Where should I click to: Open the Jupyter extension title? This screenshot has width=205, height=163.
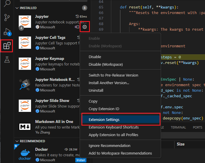point(42,17)
